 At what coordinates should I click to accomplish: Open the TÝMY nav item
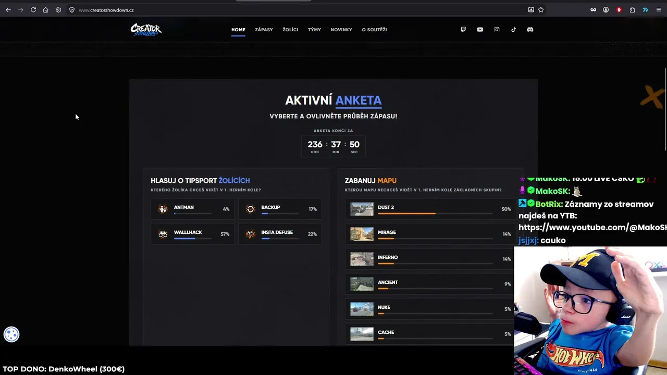pos(314,30)
